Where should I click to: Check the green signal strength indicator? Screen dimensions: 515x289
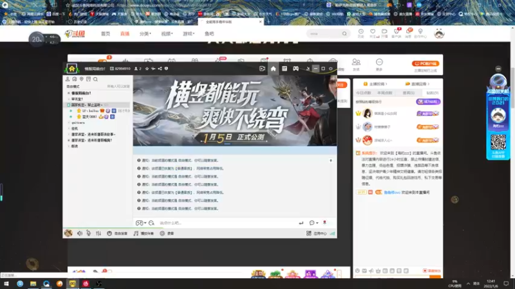click(332, 233)
